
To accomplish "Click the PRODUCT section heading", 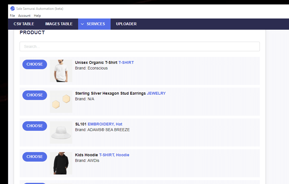I will click(32, 32).
